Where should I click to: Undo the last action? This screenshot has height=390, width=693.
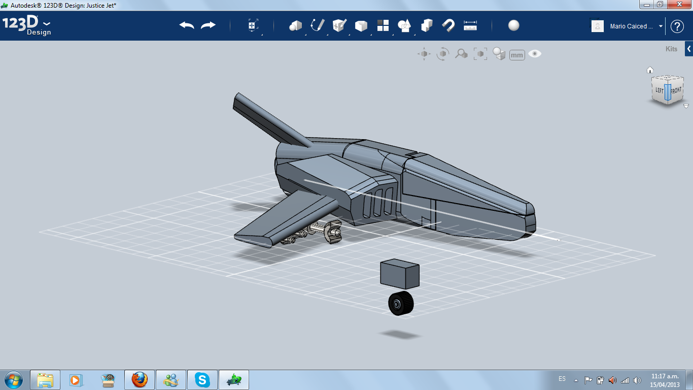(x=187, y=25)
